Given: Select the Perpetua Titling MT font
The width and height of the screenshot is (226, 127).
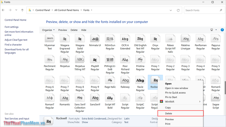Looking at the screenshot, I should point(80,63).
